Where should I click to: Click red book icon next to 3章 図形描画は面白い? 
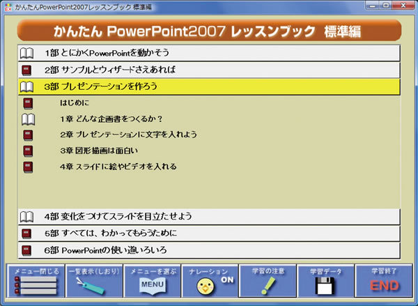(x=28, y=151)
